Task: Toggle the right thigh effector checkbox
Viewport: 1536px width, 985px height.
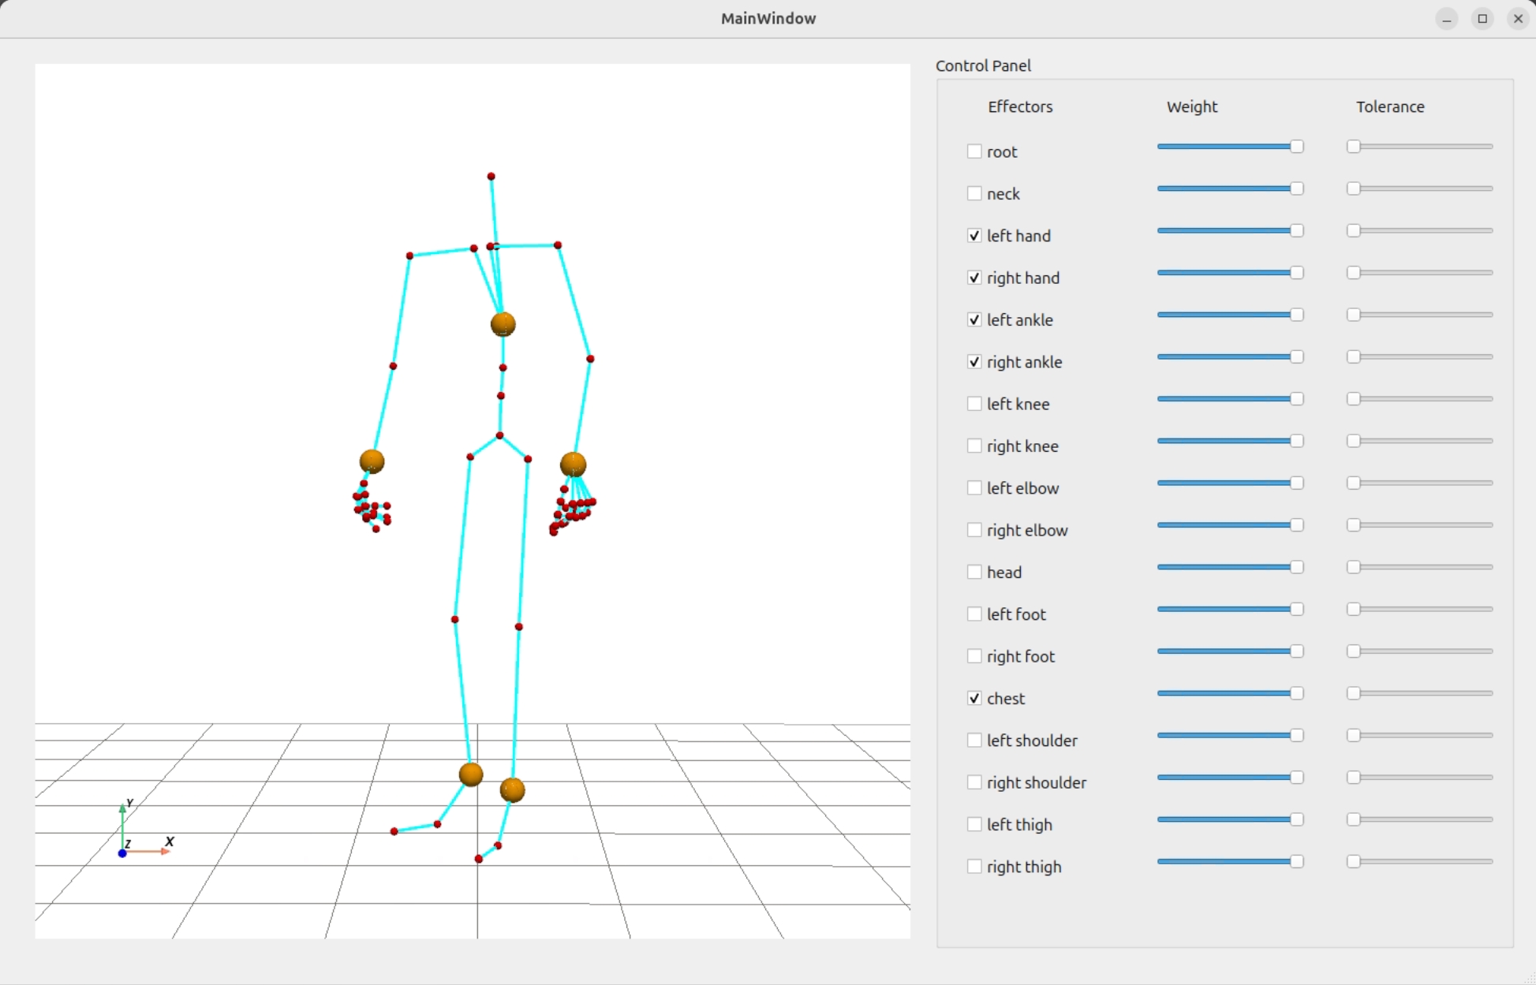Action: click(x=974, y=867)
